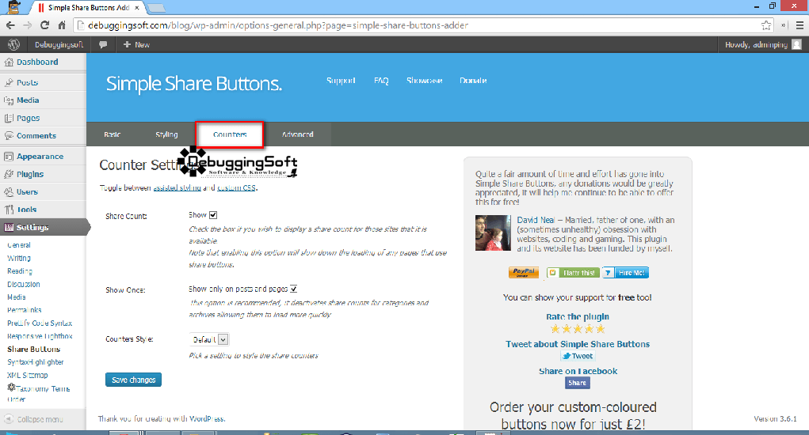Open the Chrome hamburger menu
The image size is (809, 435).
coord(799,25)
